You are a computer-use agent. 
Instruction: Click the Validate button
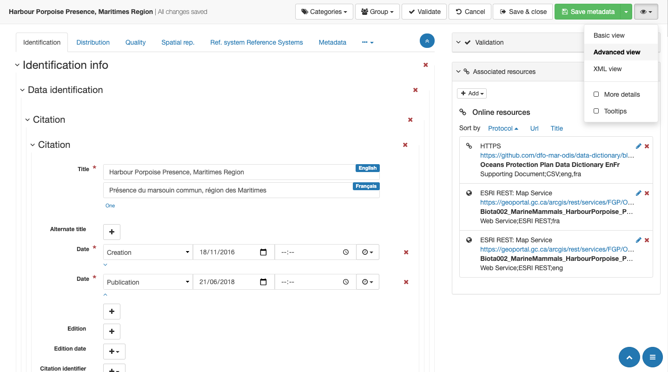point(424,12)
